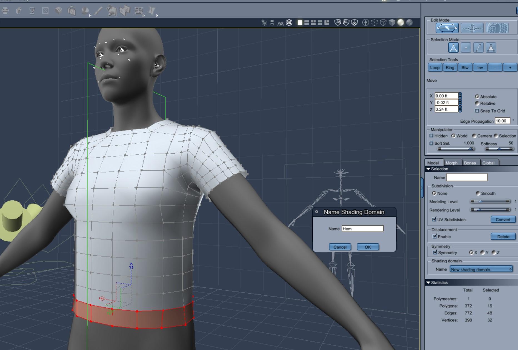Click the Inv selection button

pyautogui.click(x=480, y=67)
